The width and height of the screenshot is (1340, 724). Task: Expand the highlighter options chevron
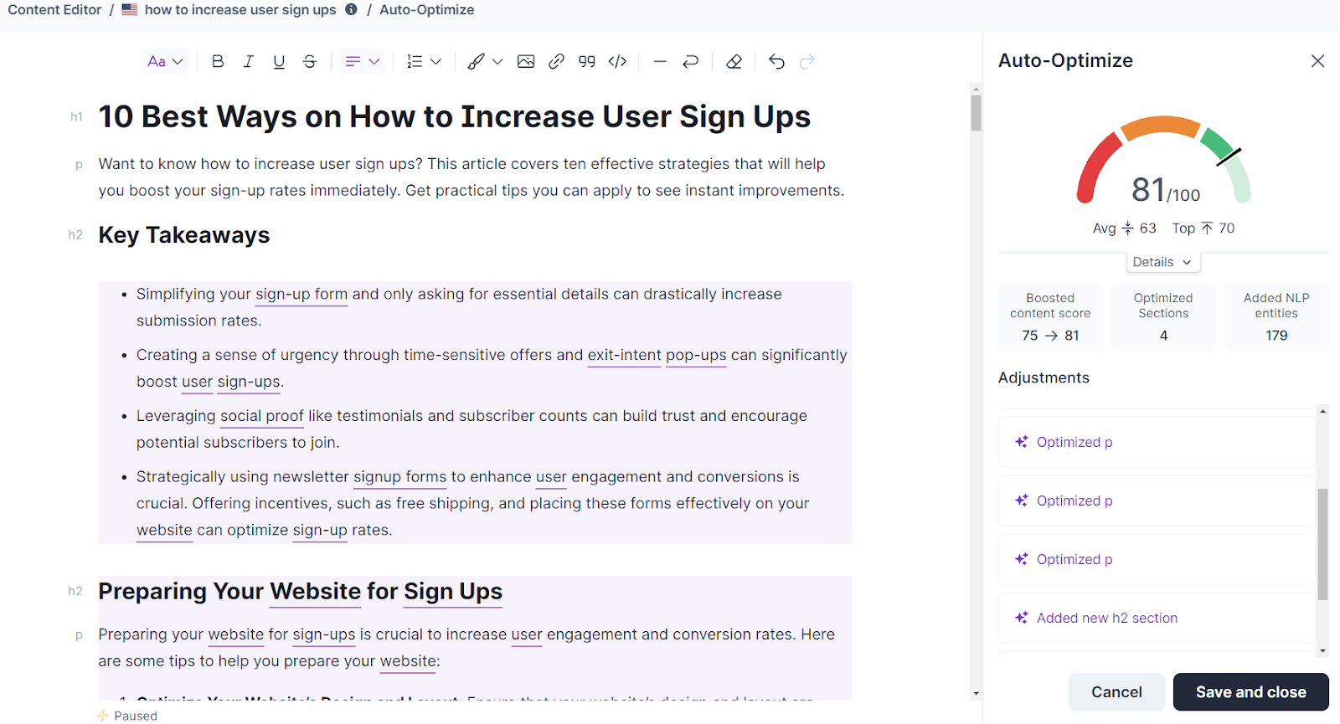(x=497, y=61)
